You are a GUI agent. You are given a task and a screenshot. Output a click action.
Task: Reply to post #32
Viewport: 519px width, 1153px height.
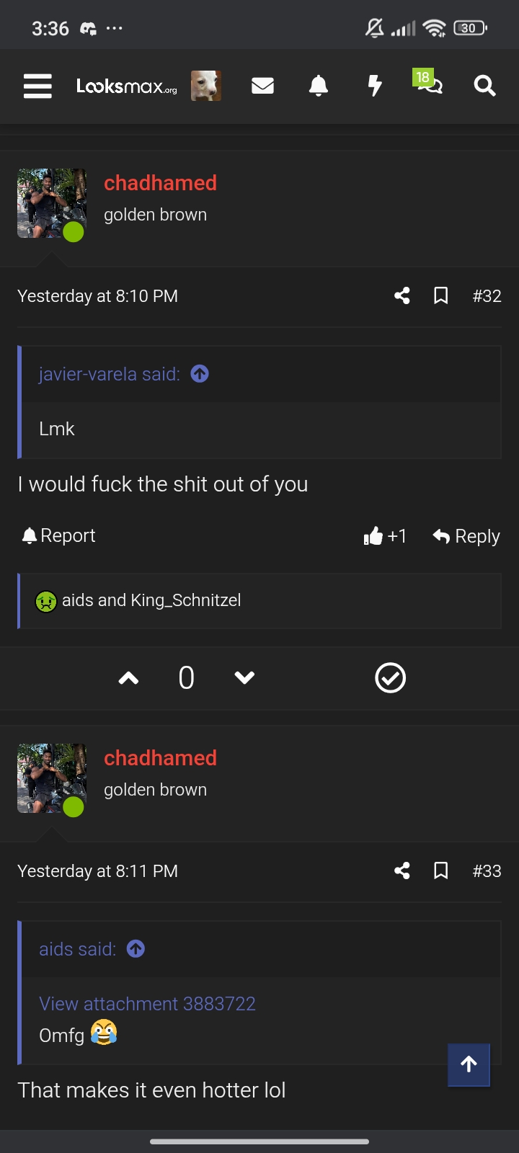coord(466,536)
